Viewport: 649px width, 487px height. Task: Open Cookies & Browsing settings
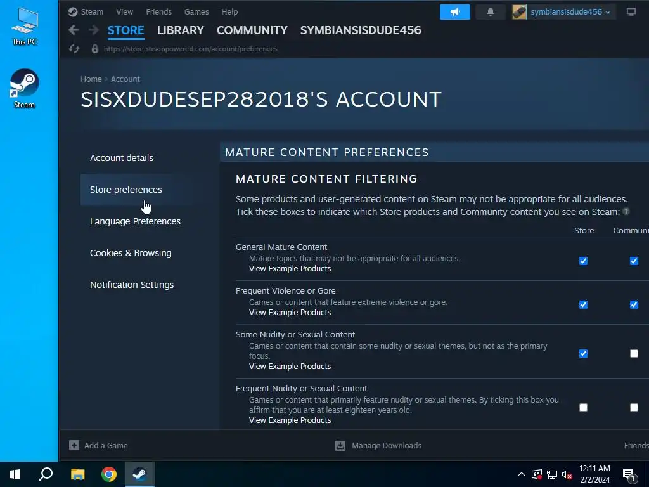[x=131, y=253]
